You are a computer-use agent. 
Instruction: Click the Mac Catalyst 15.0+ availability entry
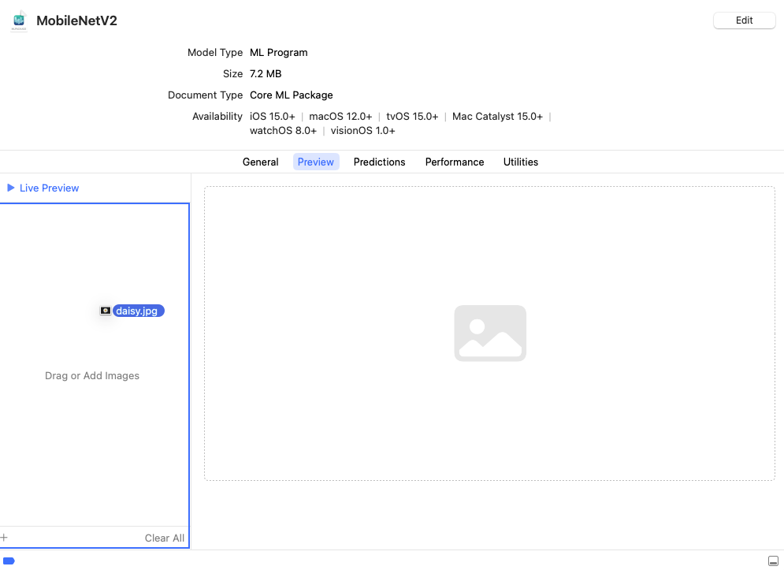[497, 117]
